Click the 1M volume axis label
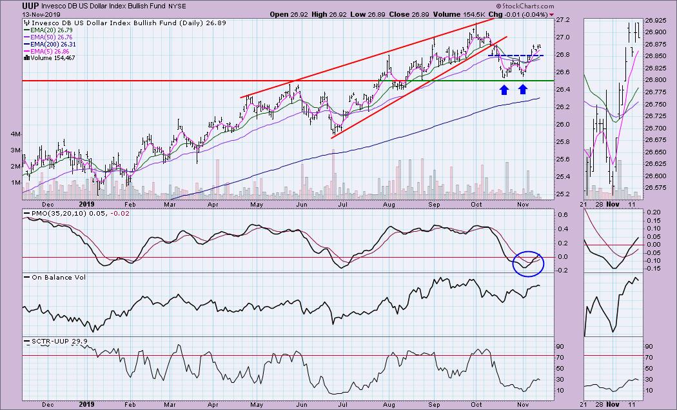 pos(15,183)
